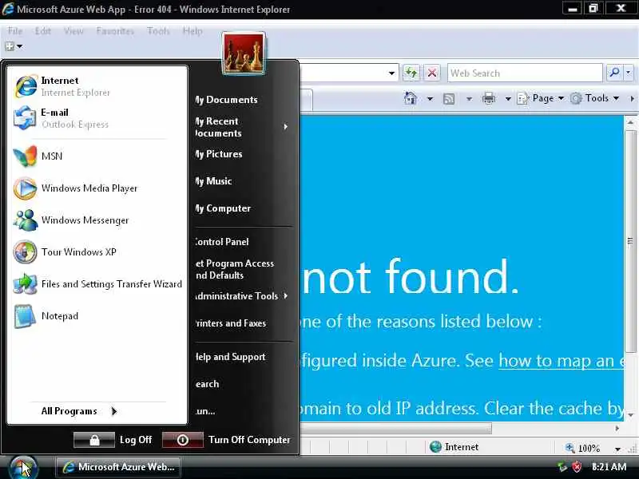Image resolution: width=639 pixels, height=479 pixels.
Task: Open Files and Settings Transfer Wizard
Action: pyautogui.click(x=97, y=284)
